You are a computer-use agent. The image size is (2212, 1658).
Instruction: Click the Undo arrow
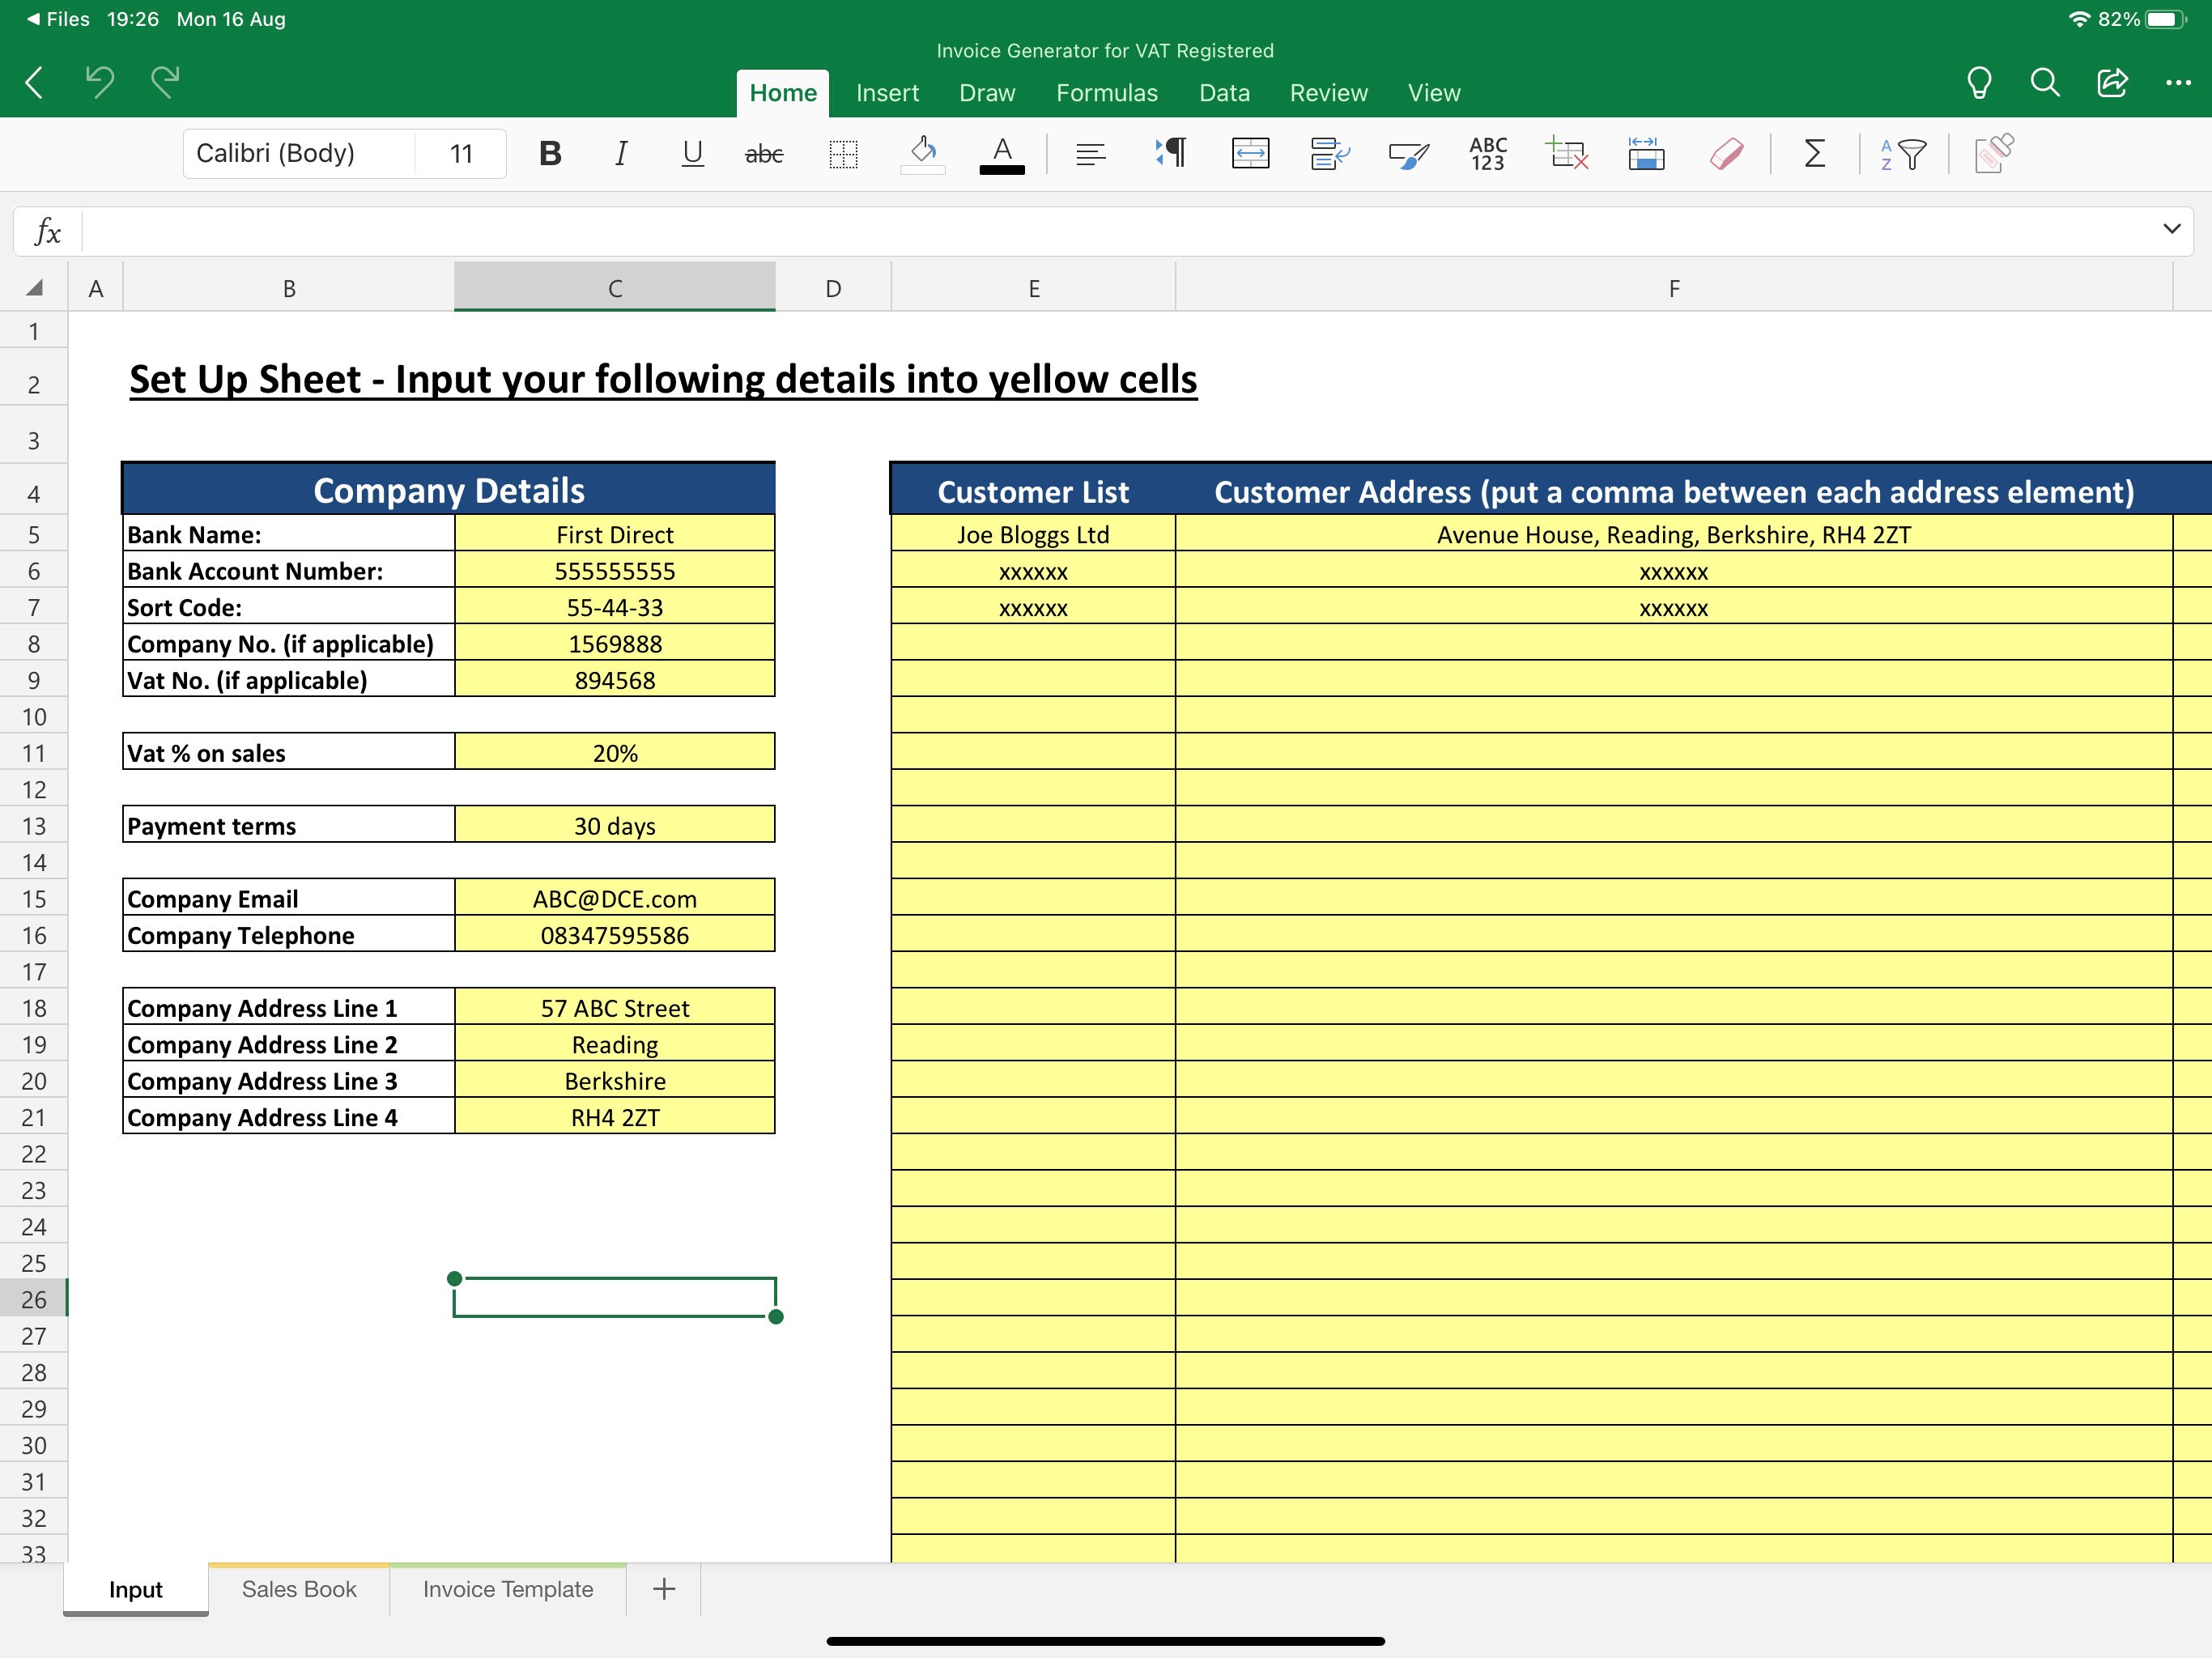pos(99,82)
